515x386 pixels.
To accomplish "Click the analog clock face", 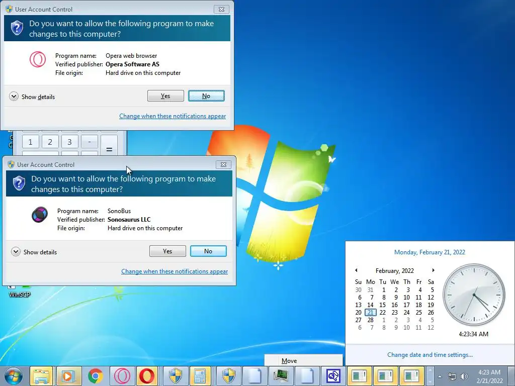I will coord(474,295).
